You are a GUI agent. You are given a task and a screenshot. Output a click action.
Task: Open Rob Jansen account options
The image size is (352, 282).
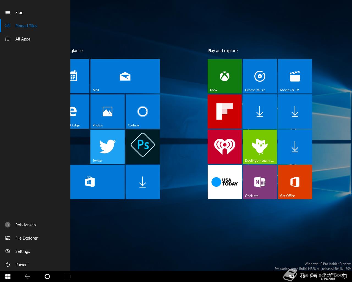[x=35, y=225]
